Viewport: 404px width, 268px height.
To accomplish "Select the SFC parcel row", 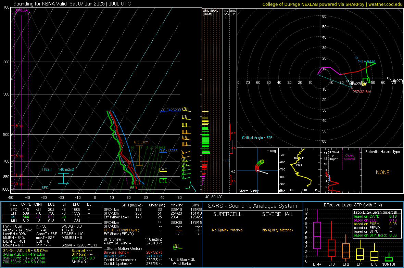I will pos(51,209).
